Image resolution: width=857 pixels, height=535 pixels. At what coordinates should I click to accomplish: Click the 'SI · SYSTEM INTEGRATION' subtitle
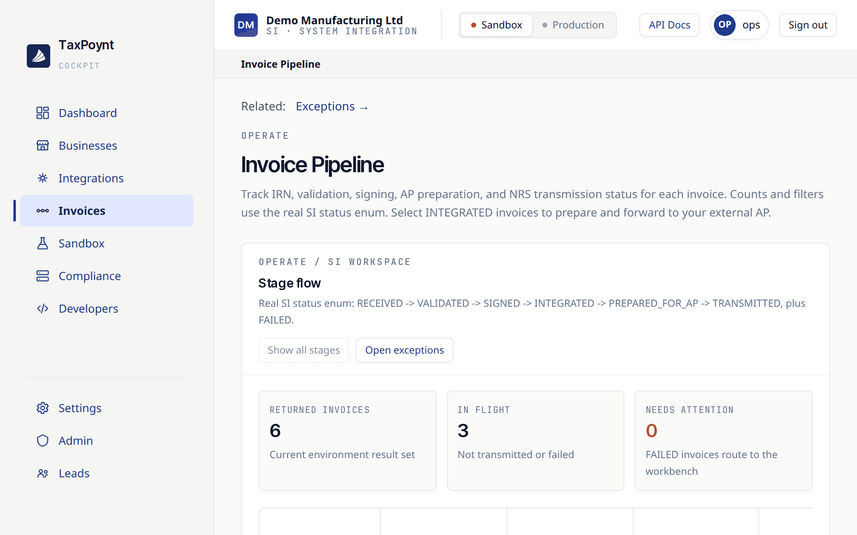pyautogui.click(x=342, y=31)
